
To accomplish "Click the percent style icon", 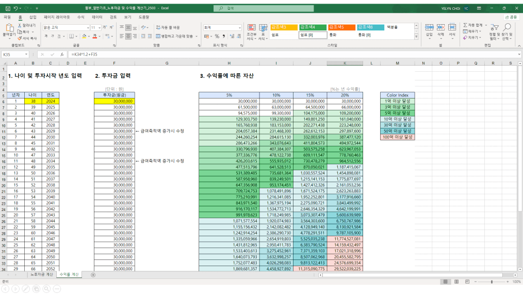I will coord(217,36).
